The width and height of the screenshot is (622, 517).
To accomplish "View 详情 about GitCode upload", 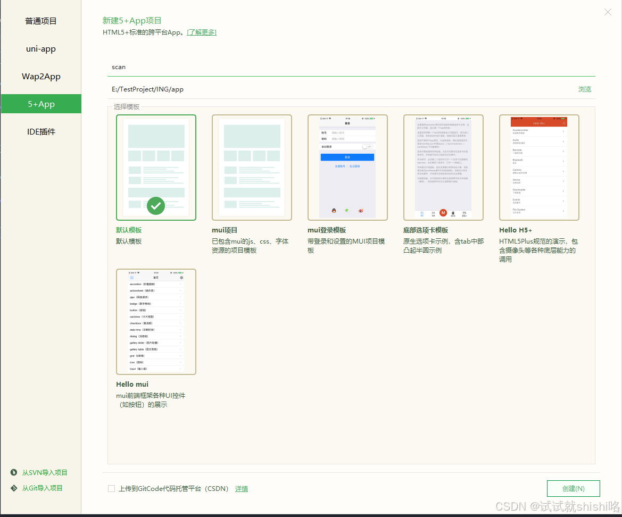I will pos(241,488).
